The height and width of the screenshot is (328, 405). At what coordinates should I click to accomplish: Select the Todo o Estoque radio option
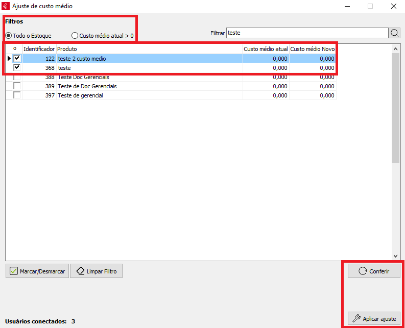coord(9,36)
